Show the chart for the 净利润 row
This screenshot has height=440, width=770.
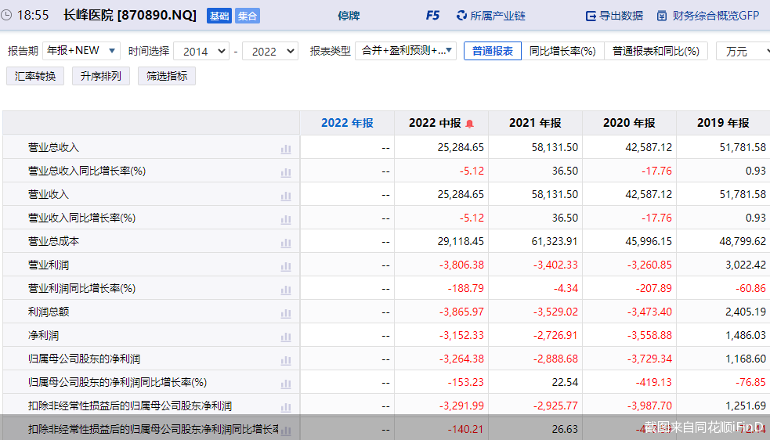[x=286, y=337]
